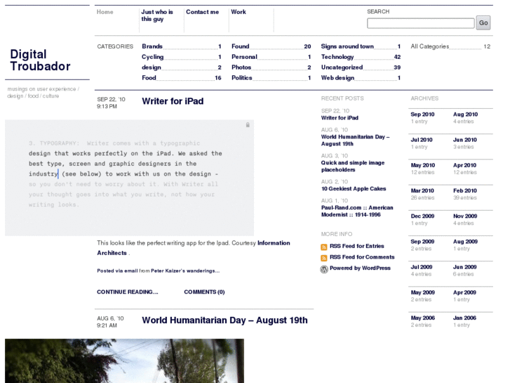
Task: Click RSS Feed for Comments link
Action: 362,257
